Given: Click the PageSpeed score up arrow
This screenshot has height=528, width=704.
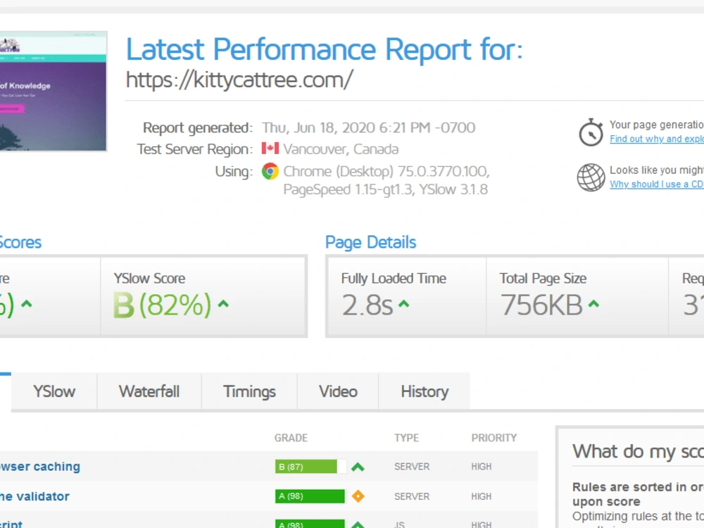Looking at the screenshot, I should pyautogui.click(x=27, y=304).
